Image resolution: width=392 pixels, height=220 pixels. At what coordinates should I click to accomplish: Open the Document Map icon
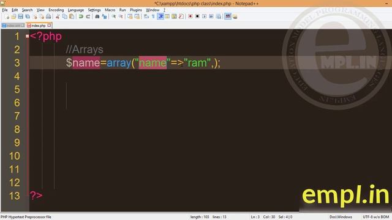[x=174, y=16]
